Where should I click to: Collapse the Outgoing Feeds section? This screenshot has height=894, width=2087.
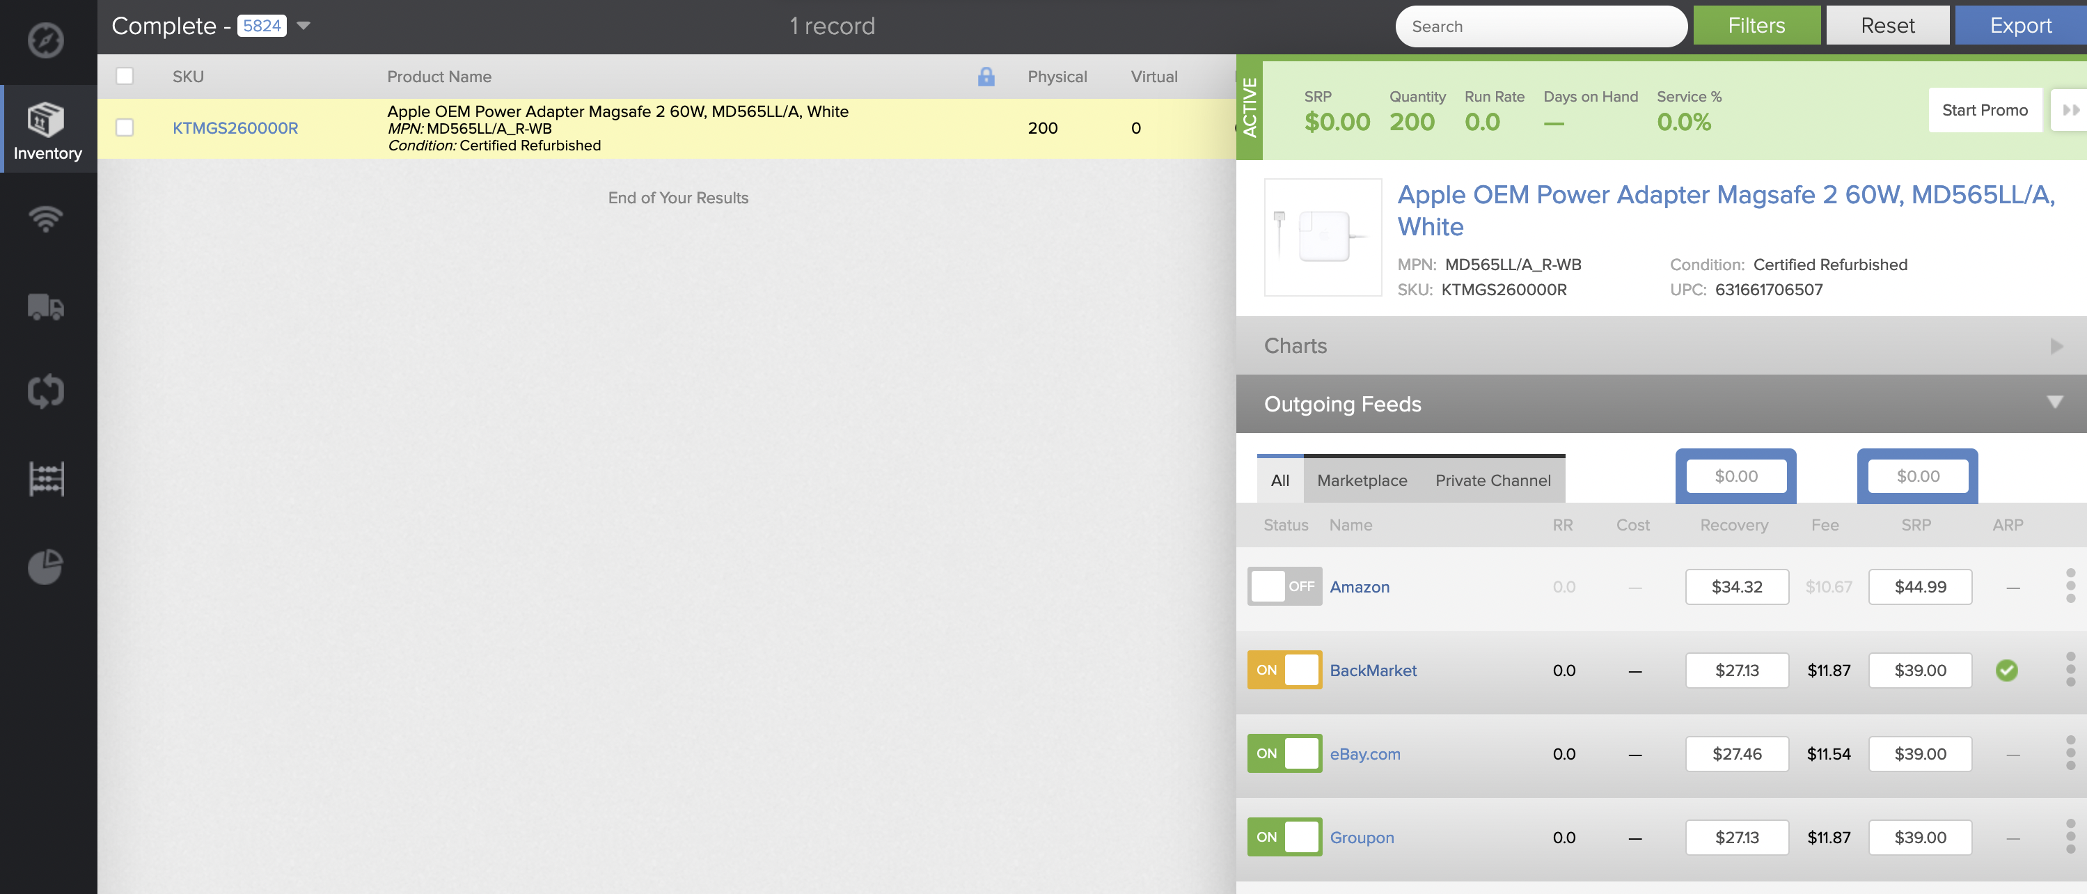[1661, 404]
